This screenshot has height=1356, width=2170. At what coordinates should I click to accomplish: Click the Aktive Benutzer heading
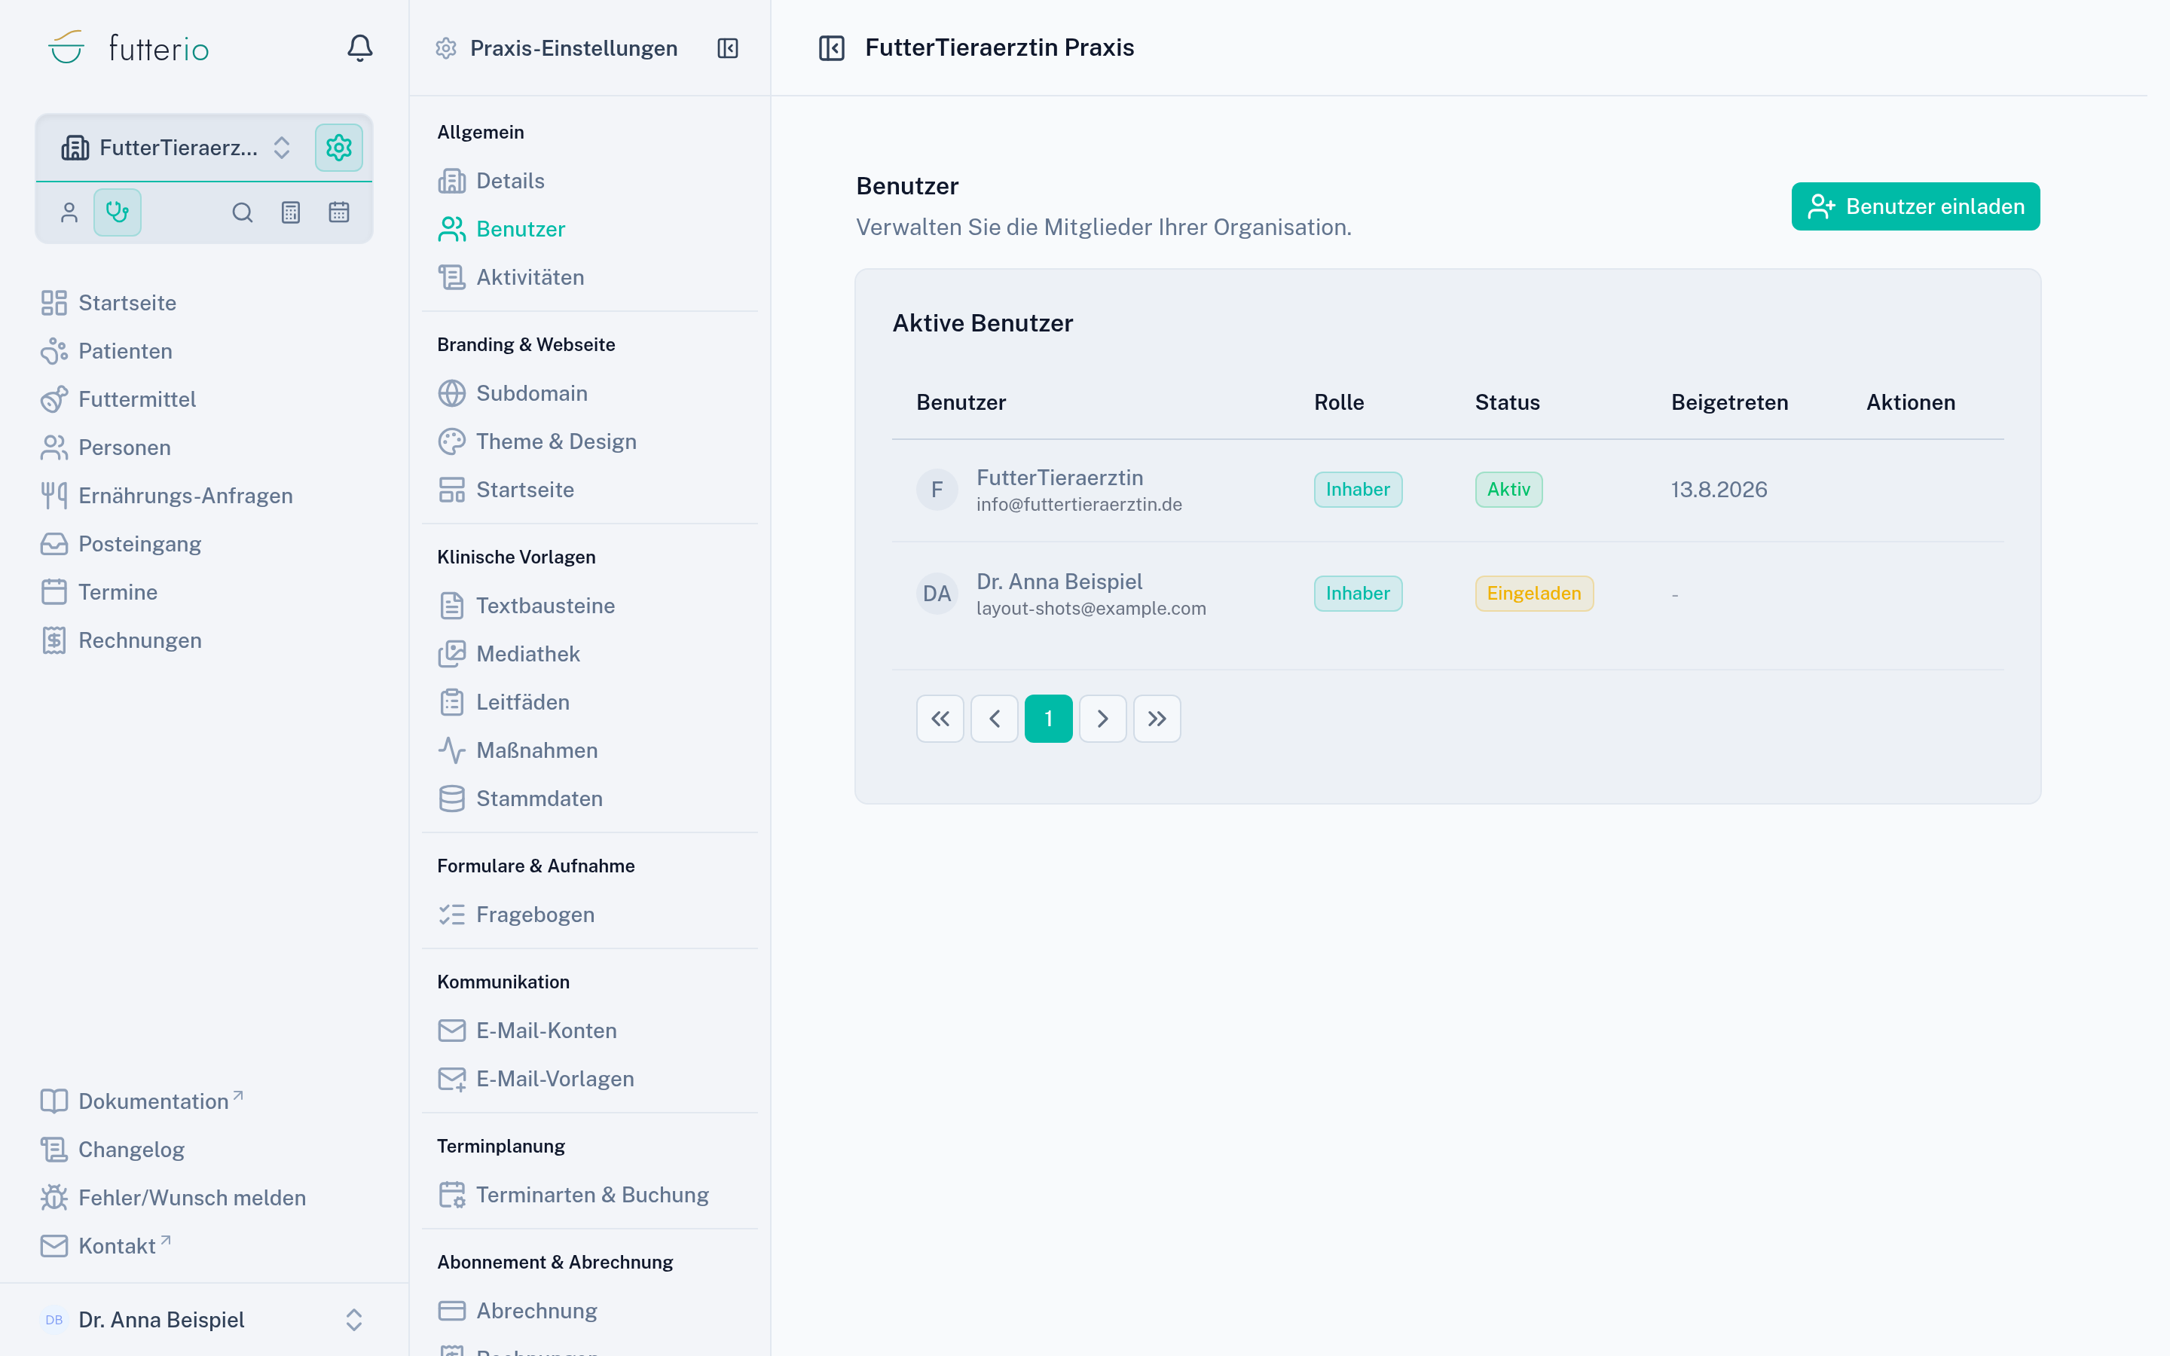point(983,324)
